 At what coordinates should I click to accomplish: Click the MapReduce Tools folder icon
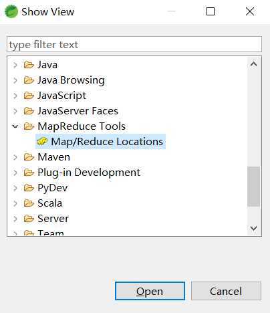pos(29,126)
